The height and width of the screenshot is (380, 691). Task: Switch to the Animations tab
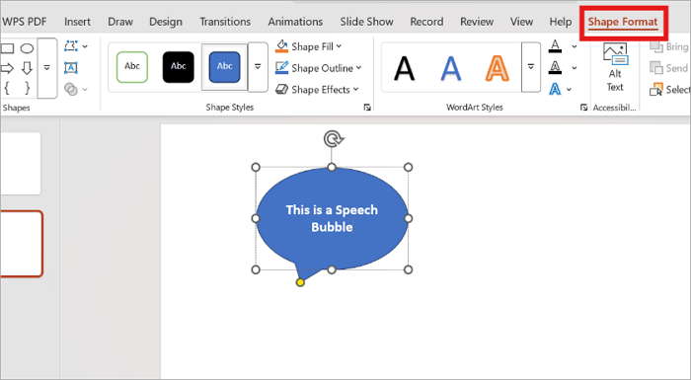pyautogui.click(x=295, y=22)
